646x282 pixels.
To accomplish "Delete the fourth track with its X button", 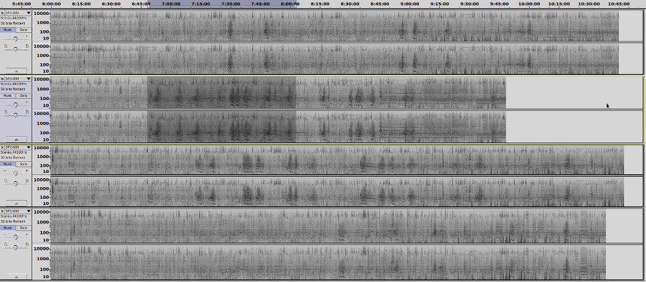I will pos(3,211).
